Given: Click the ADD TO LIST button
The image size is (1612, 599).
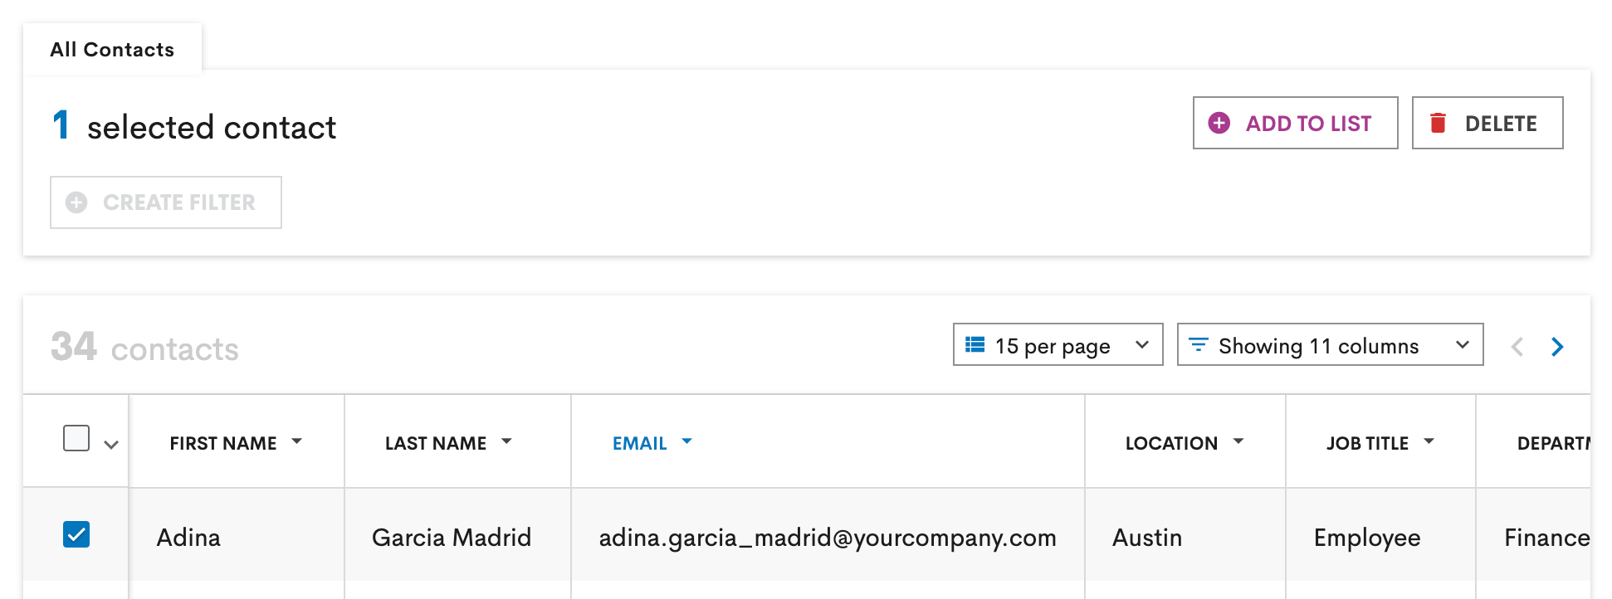Looking at the screenshot, I should tap(1293, 123).
